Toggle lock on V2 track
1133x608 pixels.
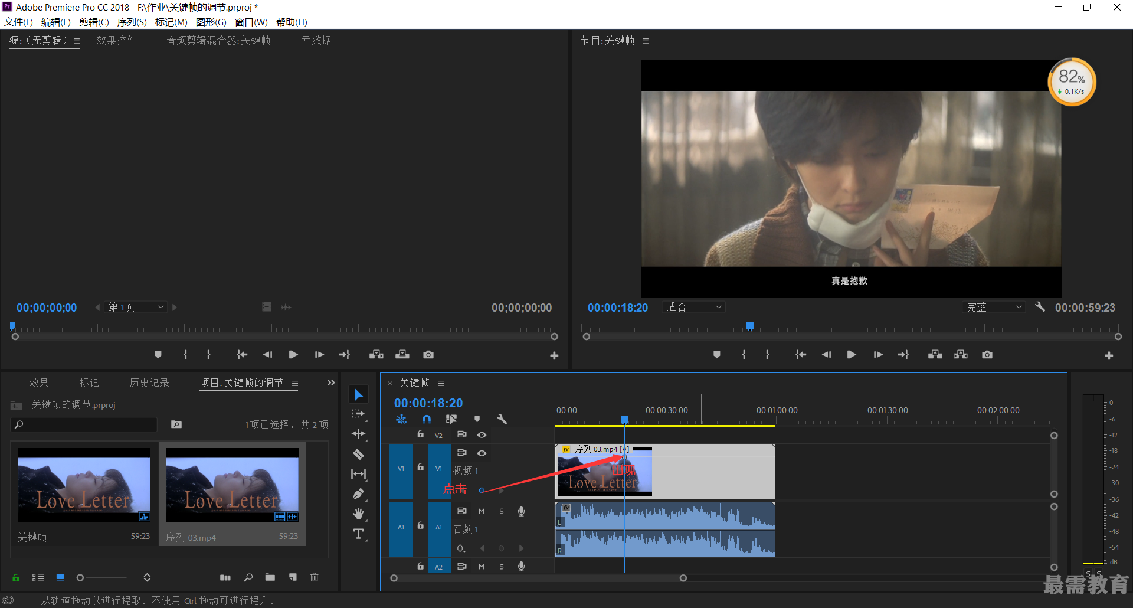tap(420, 434)
